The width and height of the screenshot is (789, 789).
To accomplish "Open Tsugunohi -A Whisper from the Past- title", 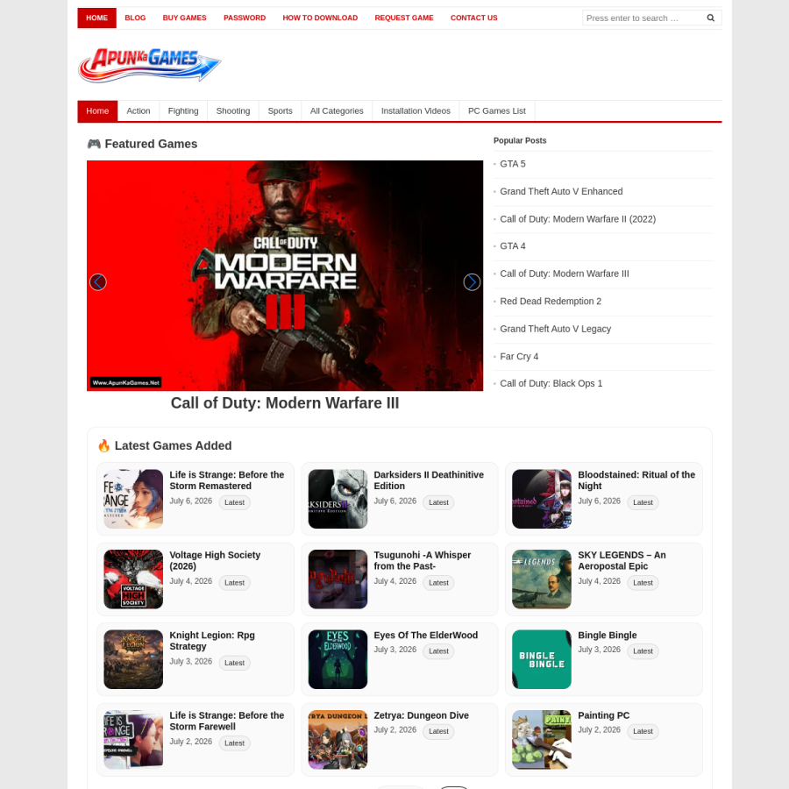I will [423, 560].
